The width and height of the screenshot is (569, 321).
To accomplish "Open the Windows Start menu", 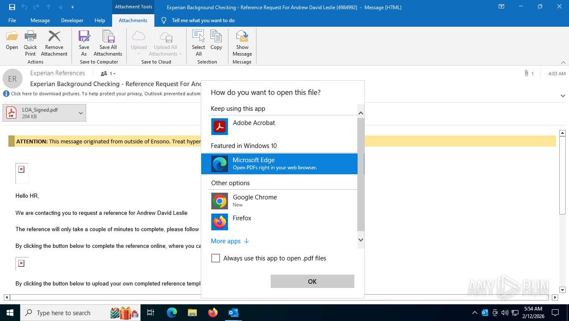I will [10, 312].
